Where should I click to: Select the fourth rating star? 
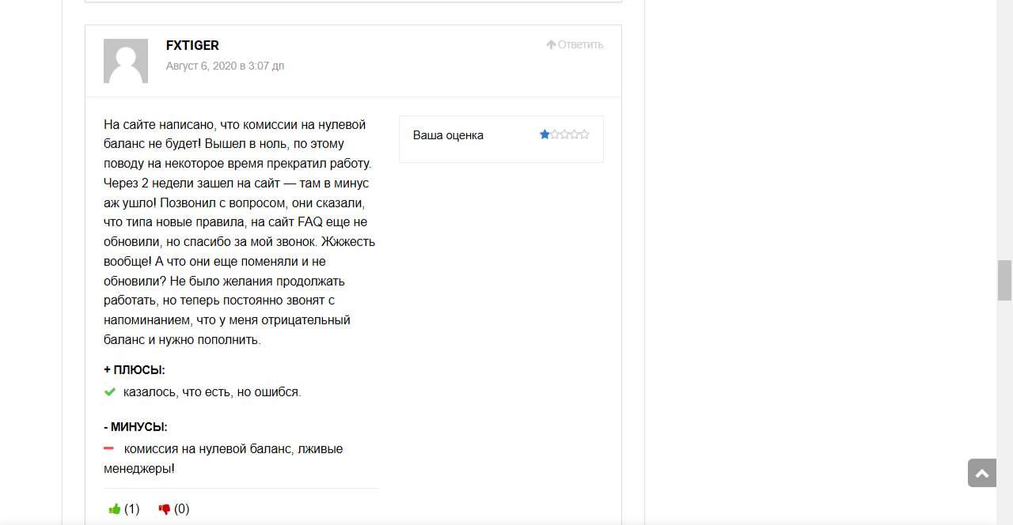575,134
